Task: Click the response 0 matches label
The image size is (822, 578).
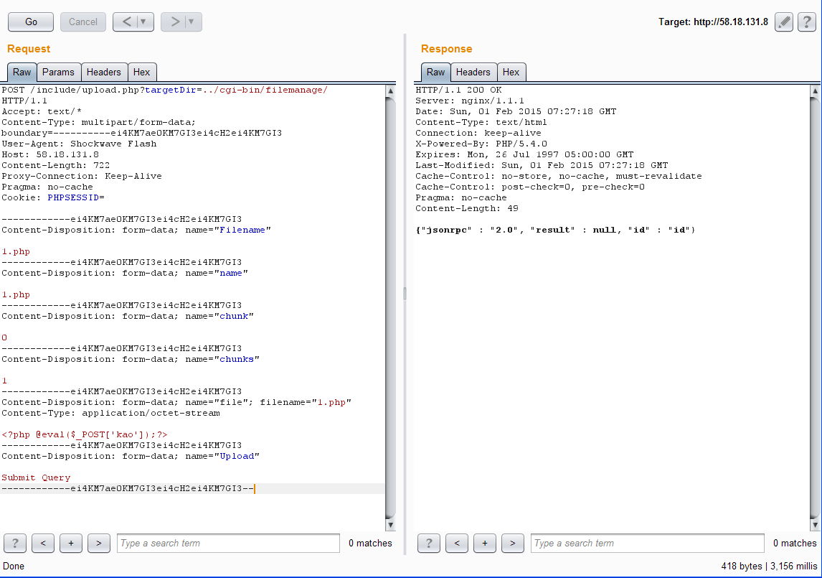Action: [795, 544]
